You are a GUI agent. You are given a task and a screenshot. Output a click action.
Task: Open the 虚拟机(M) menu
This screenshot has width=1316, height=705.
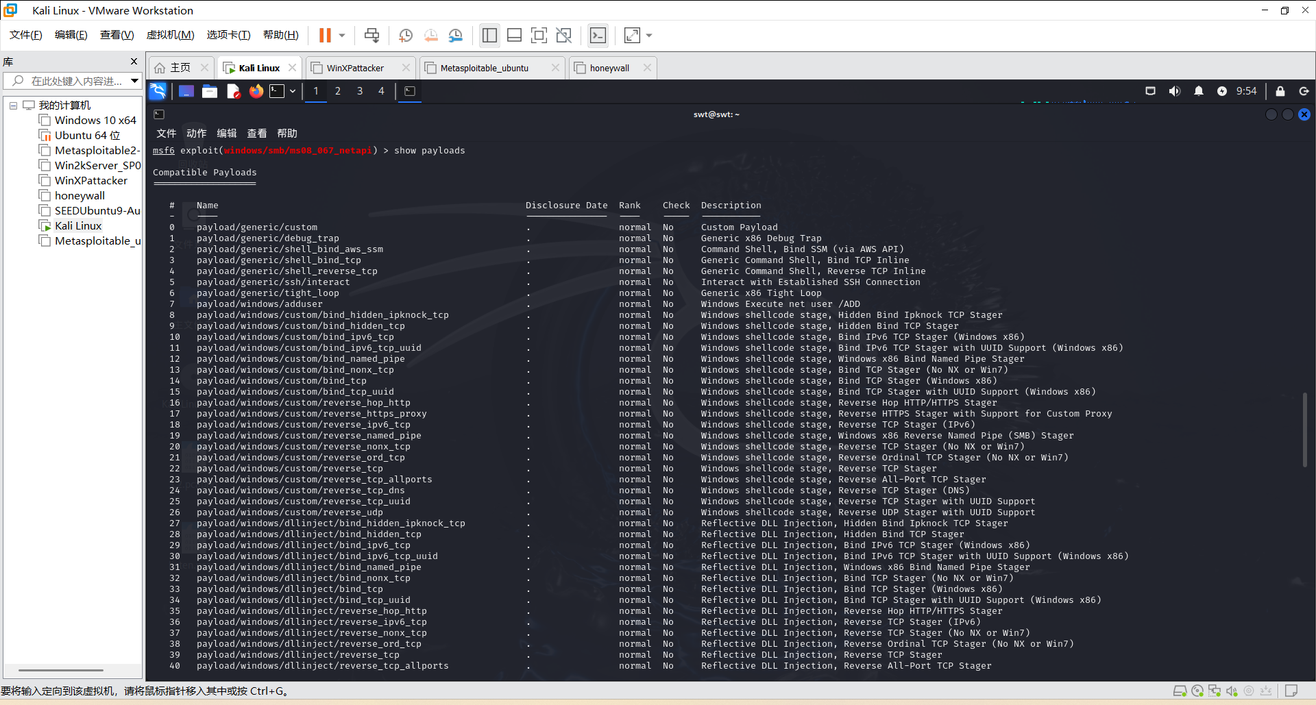pyautogui.click(x=170, y=35)
